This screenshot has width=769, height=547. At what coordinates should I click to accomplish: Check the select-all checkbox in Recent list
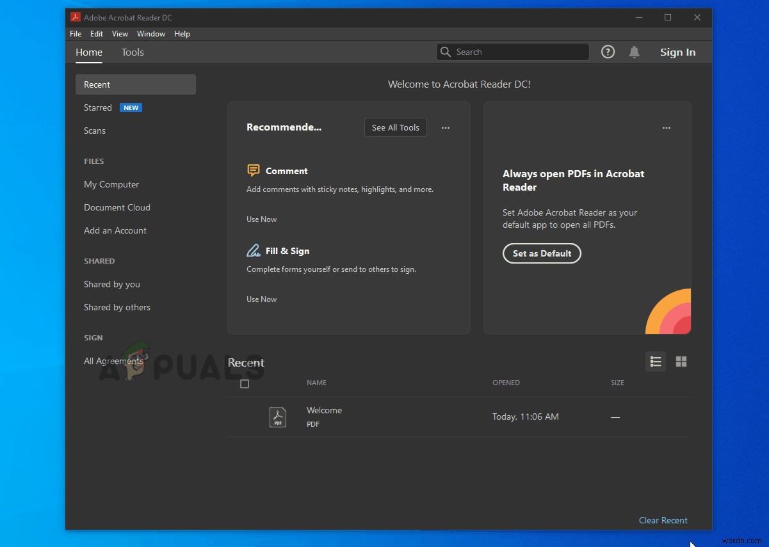[x=245, y=384]
